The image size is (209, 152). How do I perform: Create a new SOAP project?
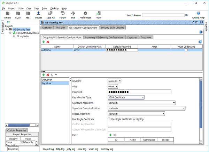pyautogui.click(x=18, y=15)
